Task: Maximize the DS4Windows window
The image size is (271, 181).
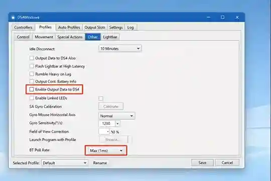Action: click(x=223, y=17)
